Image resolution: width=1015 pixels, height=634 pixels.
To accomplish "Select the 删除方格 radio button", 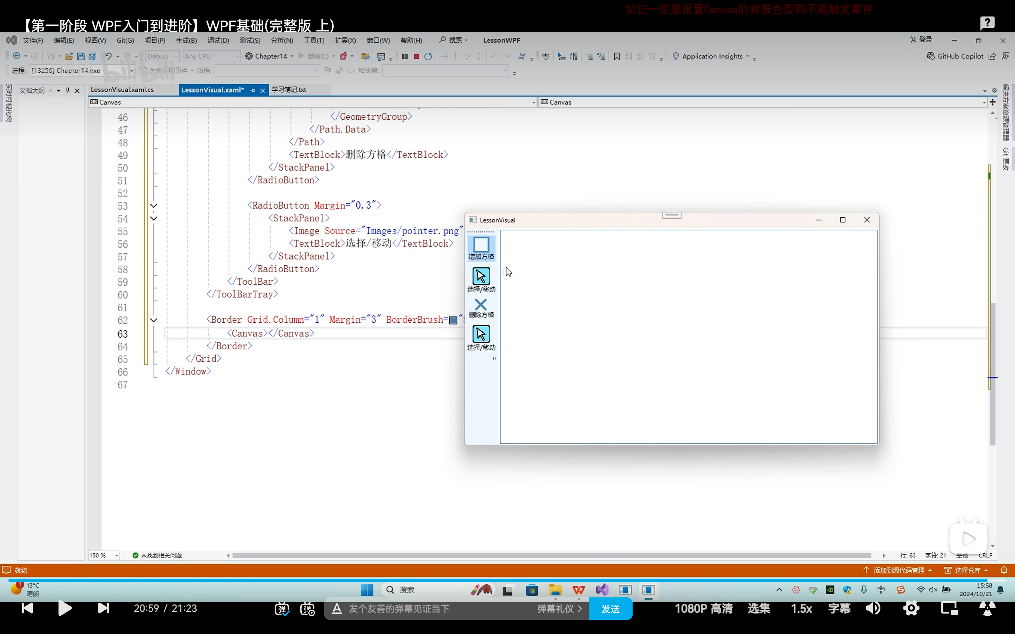I will 481,308.
